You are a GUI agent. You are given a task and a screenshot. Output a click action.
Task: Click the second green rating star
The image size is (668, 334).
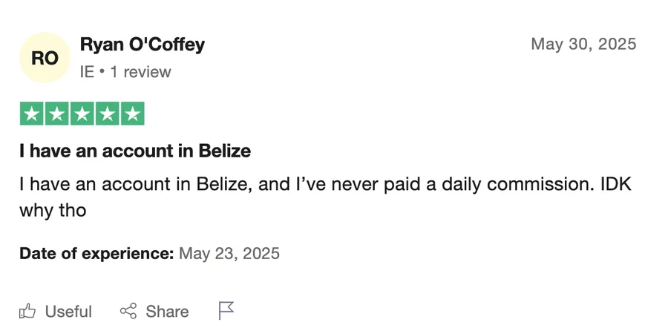pos(56,114)
